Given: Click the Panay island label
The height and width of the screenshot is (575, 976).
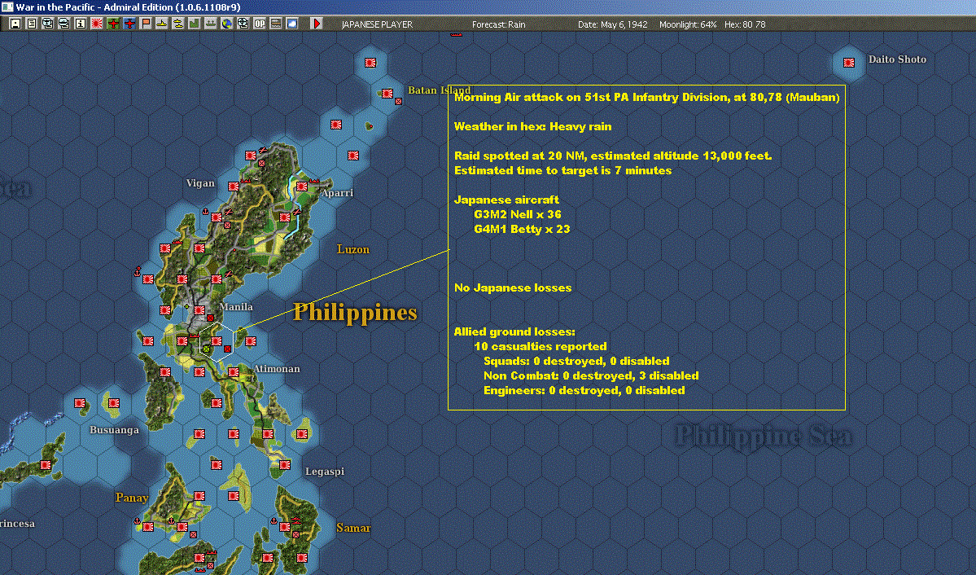Looking at the screenshot, I should click(x=131, y=498).
